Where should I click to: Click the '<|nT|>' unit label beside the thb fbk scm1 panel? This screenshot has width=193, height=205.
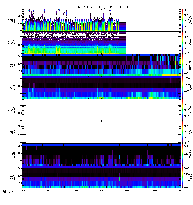coord(191,87)
